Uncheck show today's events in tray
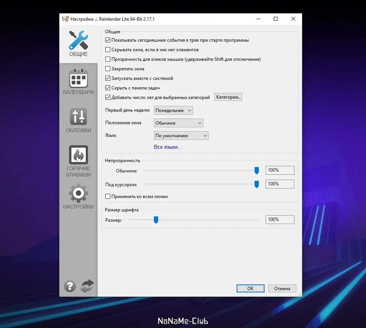Screen dimensions: 366x328 tap(108, 40)
